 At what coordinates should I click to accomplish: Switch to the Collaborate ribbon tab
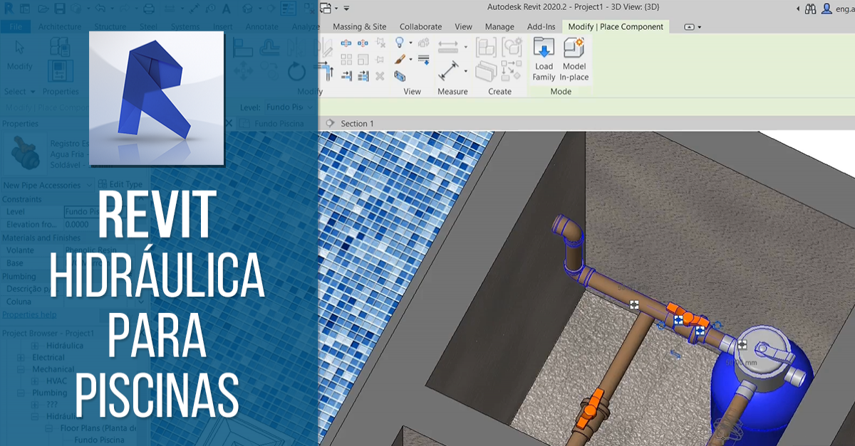tap(420, 27)
